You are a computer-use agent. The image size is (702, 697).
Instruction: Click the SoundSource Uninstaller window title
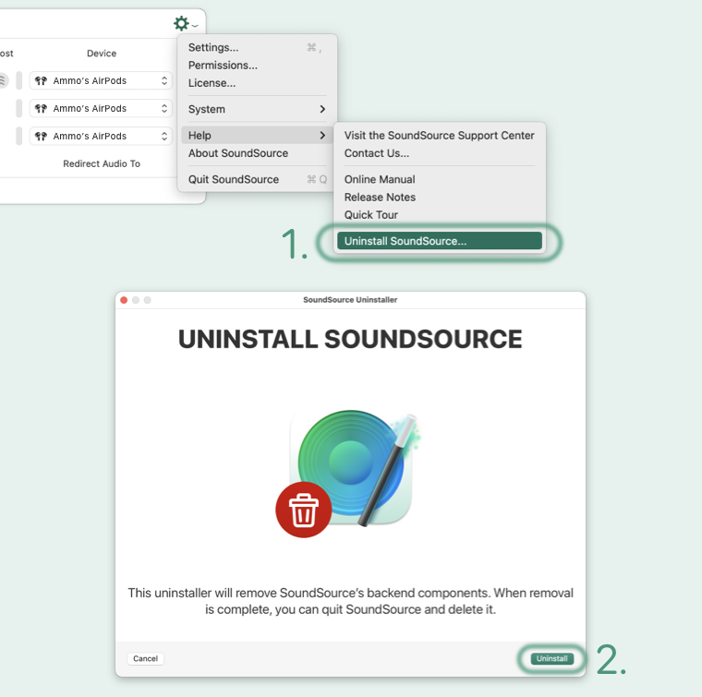coord(350,300)
